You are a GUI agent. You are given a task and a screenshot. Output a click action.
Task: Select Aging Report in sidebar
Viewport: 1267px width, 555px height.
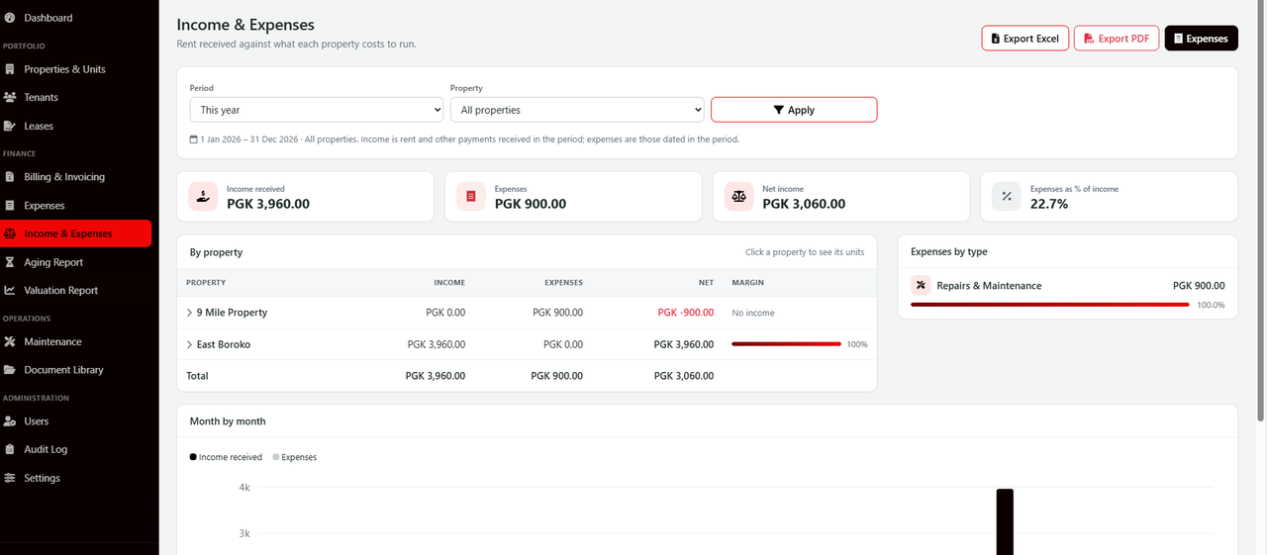coord(76,262)
